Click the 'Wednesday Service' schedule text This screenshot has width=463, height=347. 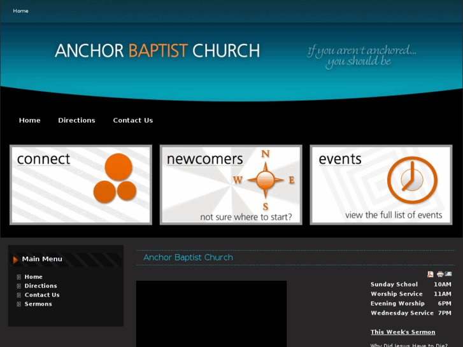[x=402, y=313]
